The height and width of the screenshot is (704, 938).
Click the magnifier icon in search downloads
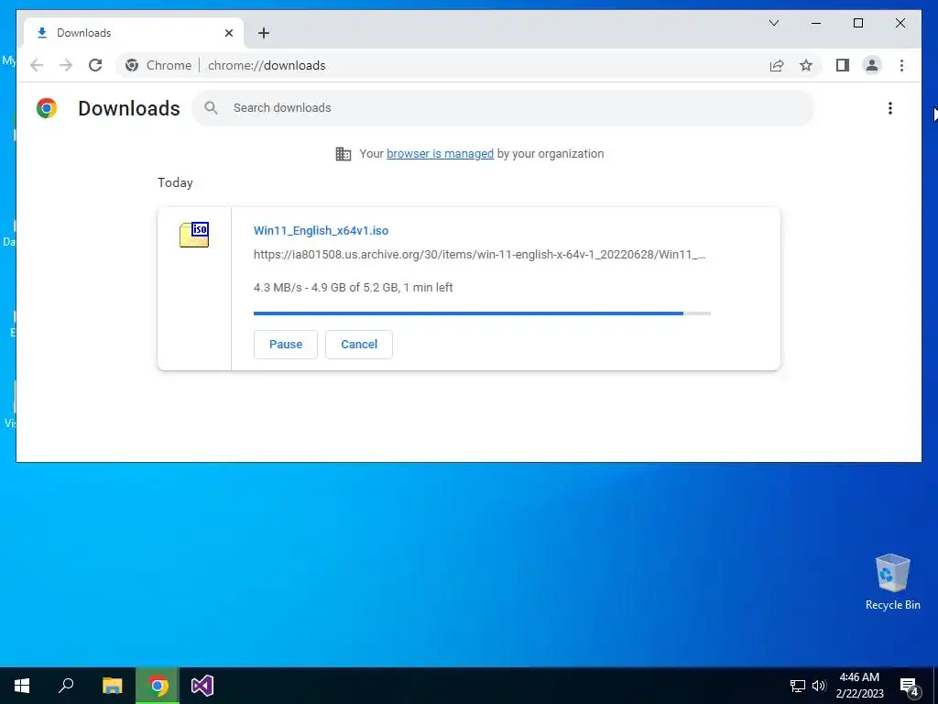[x=211, y=108]
